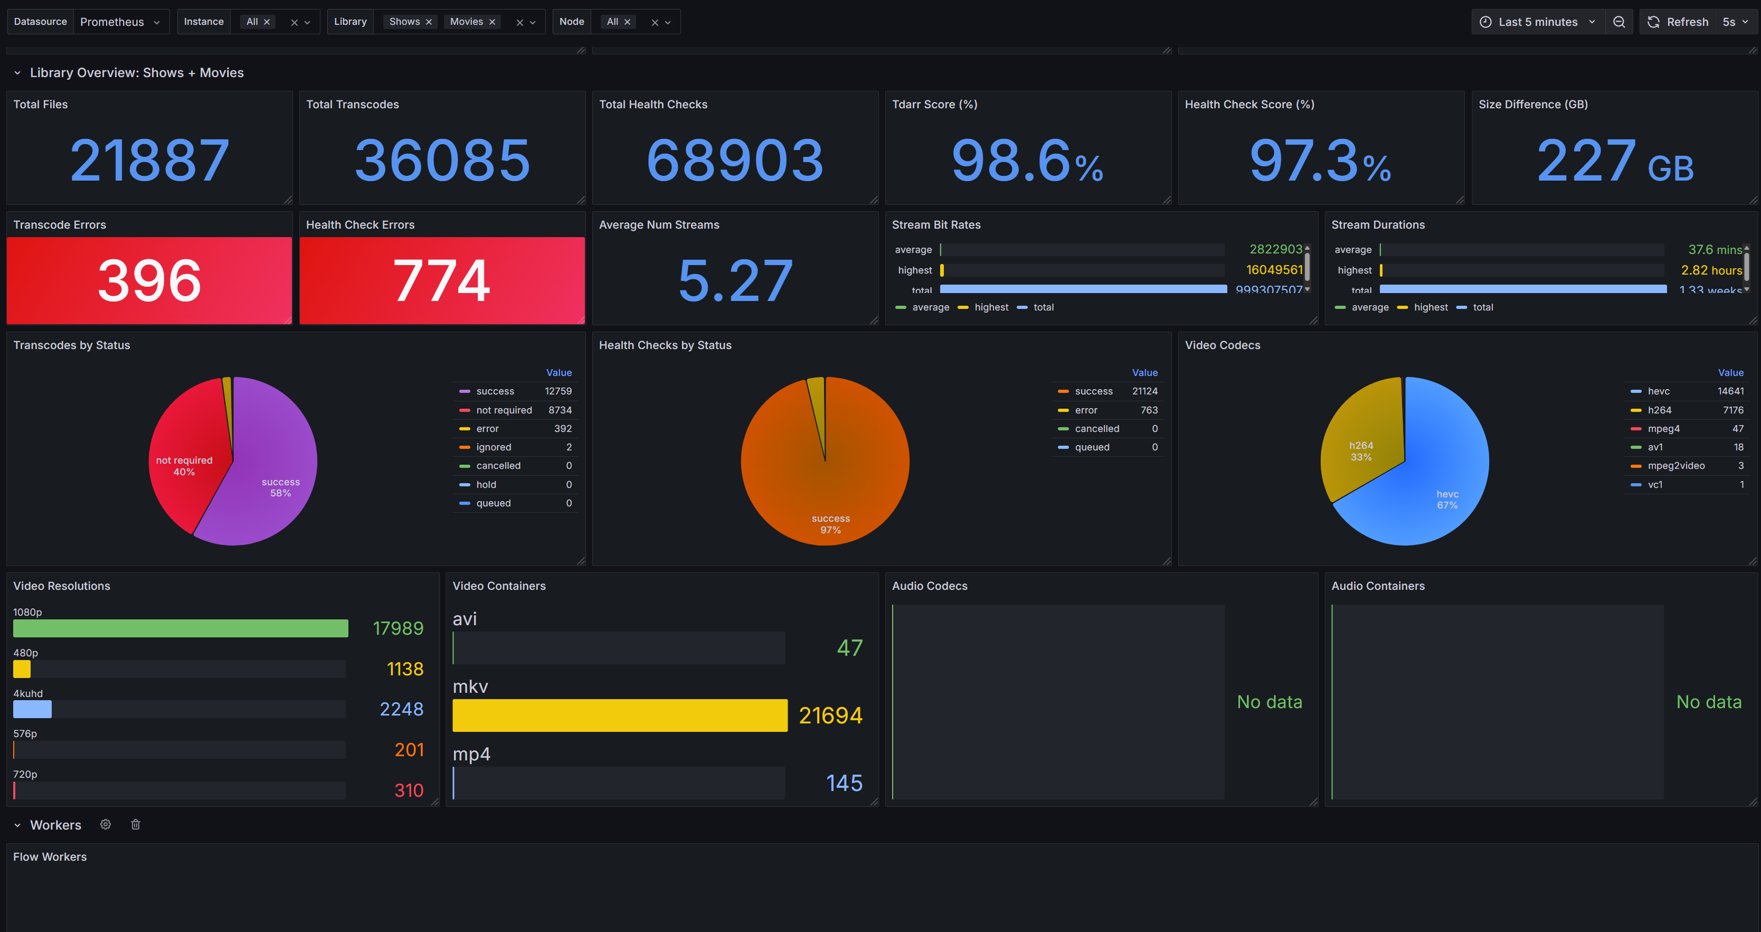Screen dimensions: 1761x932
Task: Toggle the highest series in Stream Bit Rates legend
Action: tap(991, 308)
